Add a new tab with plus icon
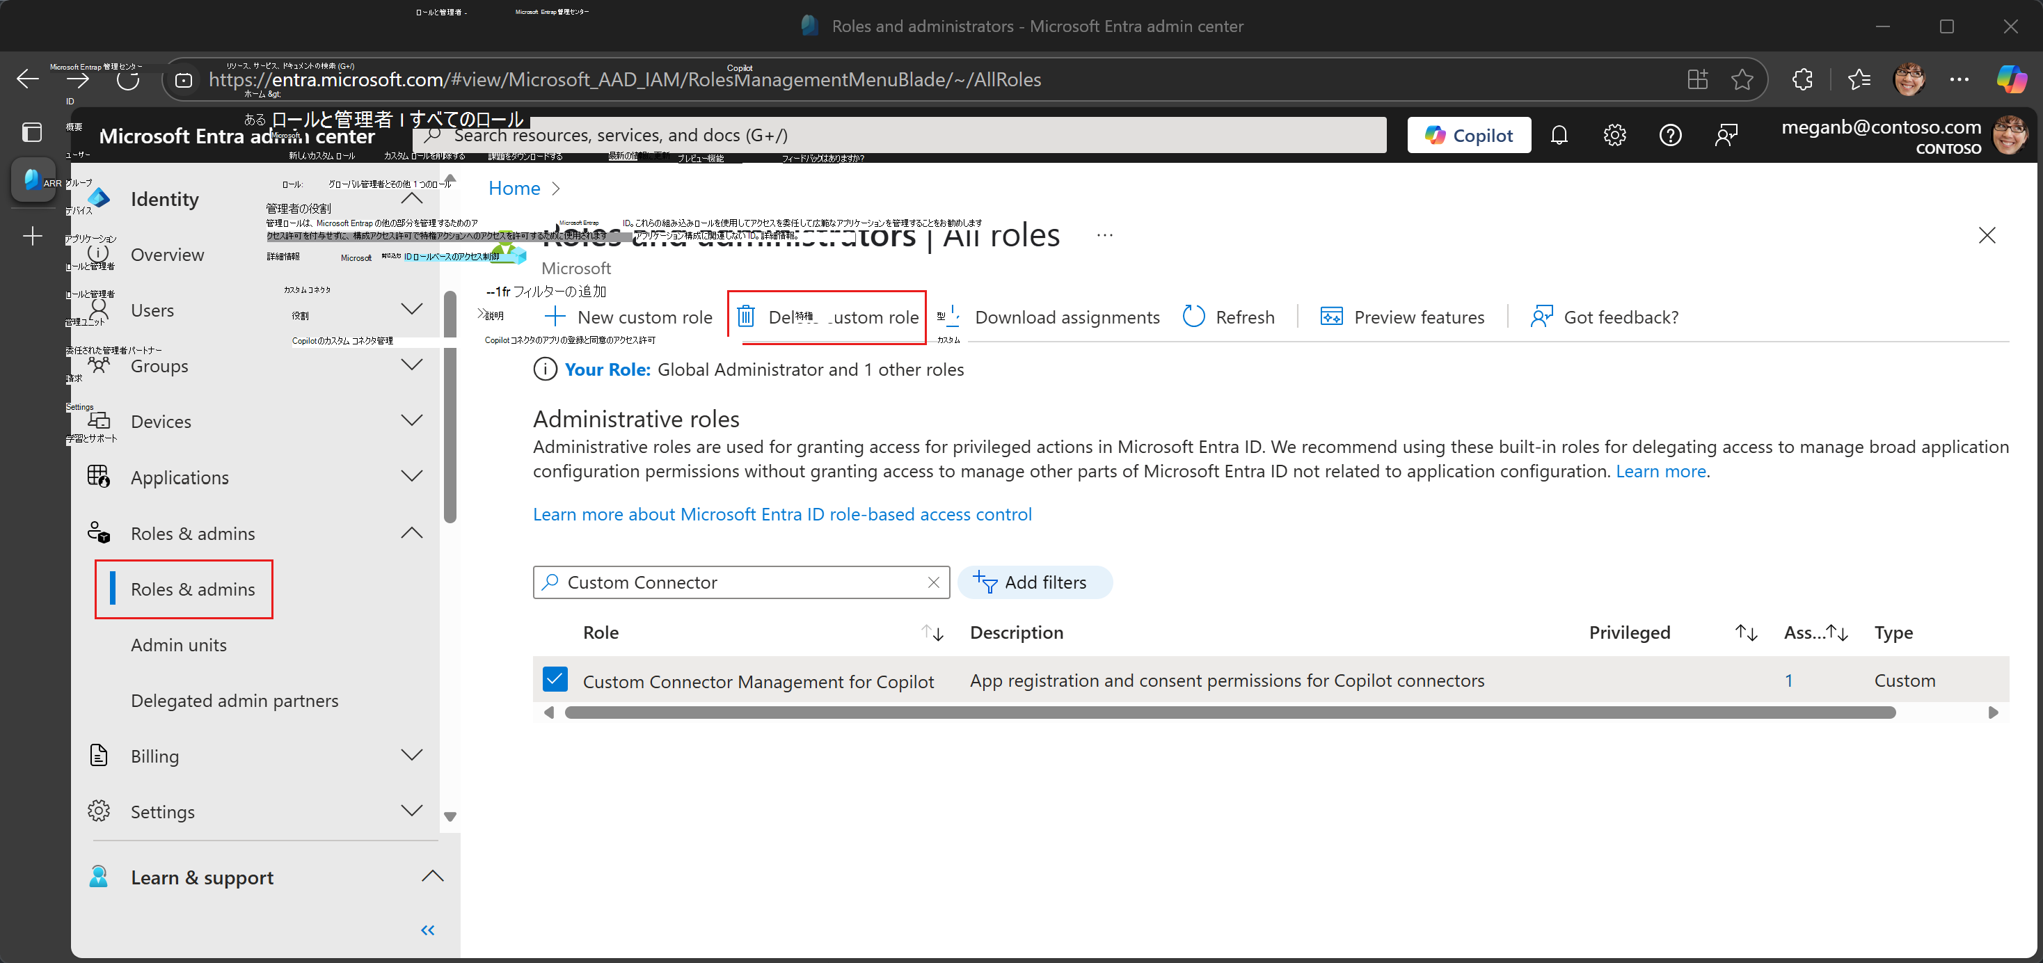 pos(33,236)
